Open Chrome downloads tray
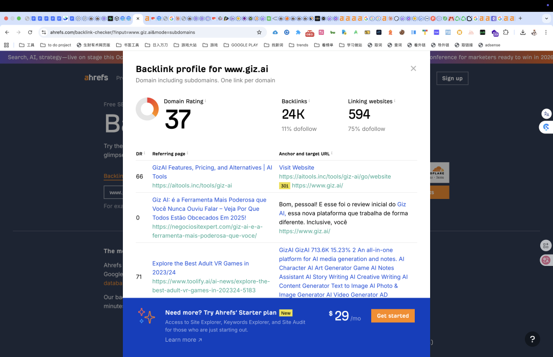The height and width of the screenshot is (357, 553). tap(523, 32)
